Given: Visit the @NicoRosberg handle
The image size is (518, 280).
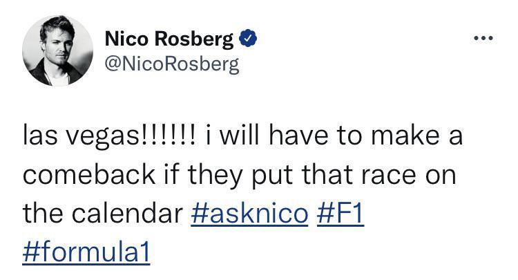Looking at the screenshot, I should [x=172, y=64].
